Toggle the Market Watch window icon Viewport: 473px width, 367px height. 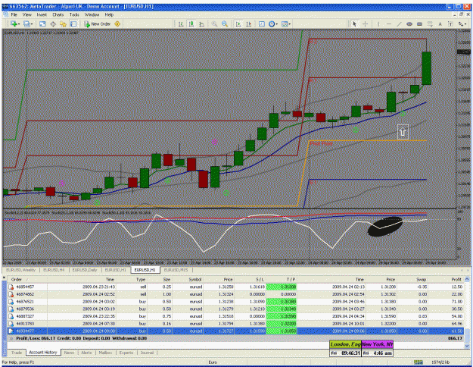42,24
